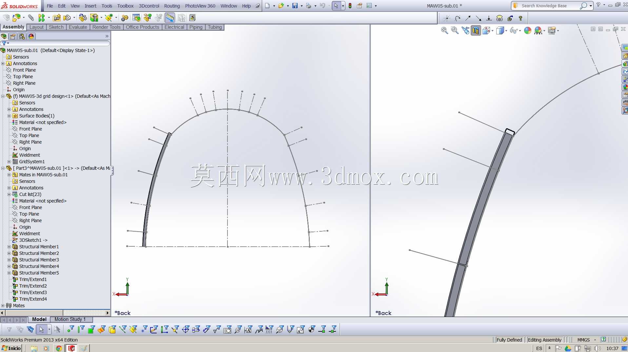628x352 pixels.
Task: Expand the Structural Member1 feature
Action: coord(9,247)
